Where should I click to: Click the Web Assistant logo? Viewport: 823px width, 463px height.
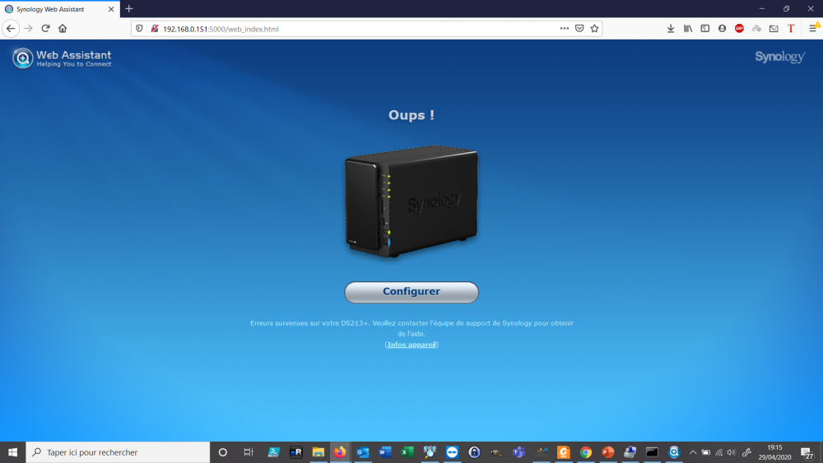pos(62,58)
